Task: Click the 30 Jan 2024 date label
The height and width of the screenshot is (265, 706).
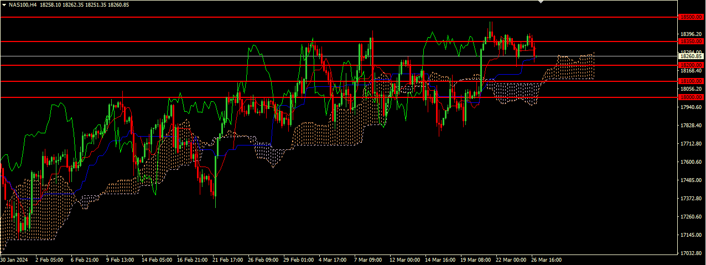Action: click(x=14, y=259)
